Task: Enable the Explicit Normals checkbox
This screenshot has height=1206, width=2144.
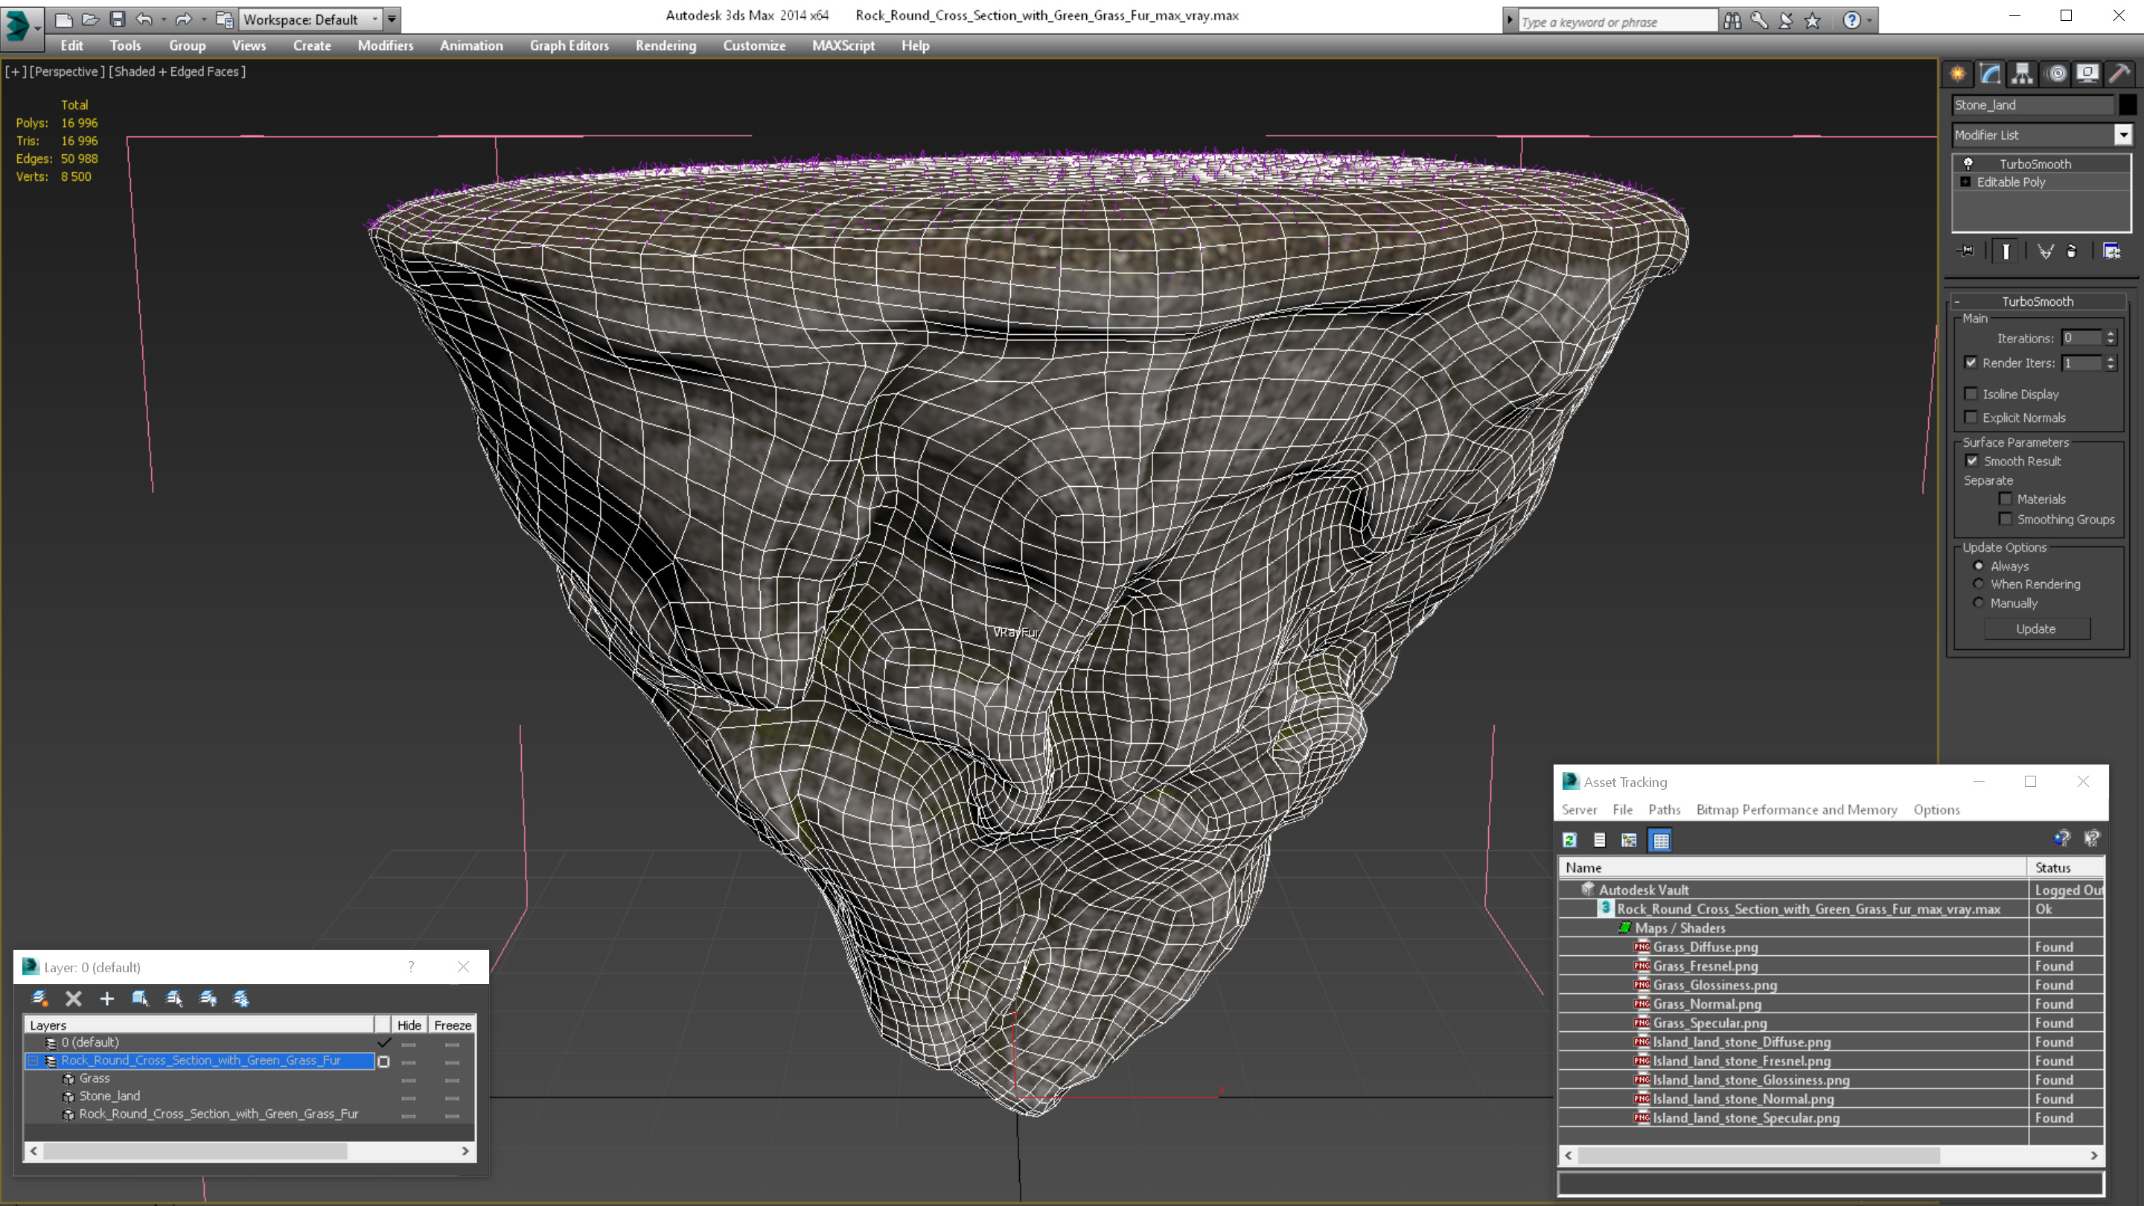Action: click(x=1971, y=417)
